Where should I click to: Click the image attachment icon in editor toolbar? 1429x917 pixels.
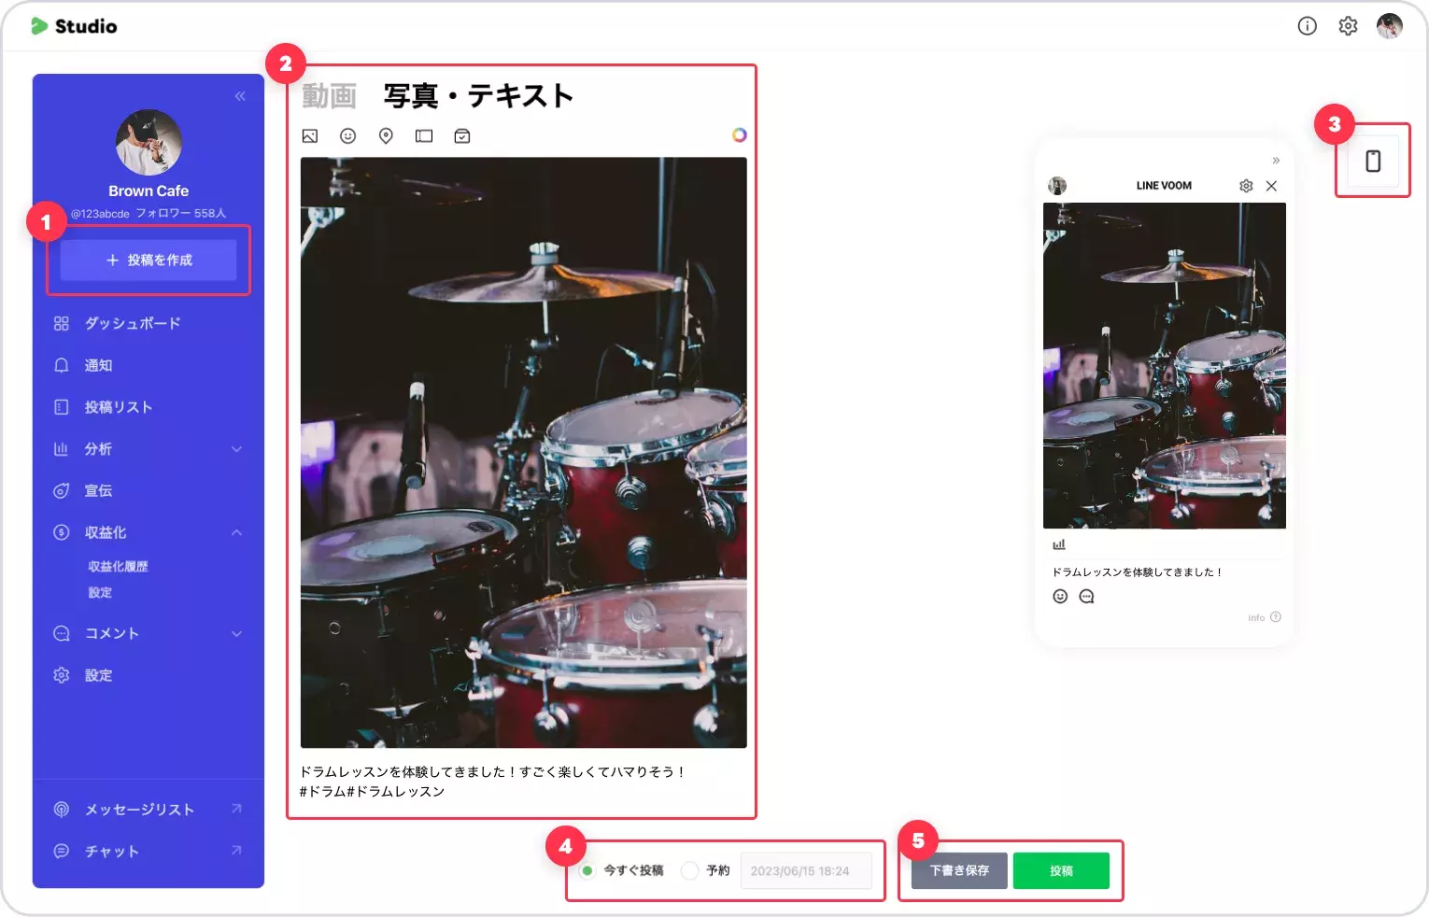[x=310, y=136]
